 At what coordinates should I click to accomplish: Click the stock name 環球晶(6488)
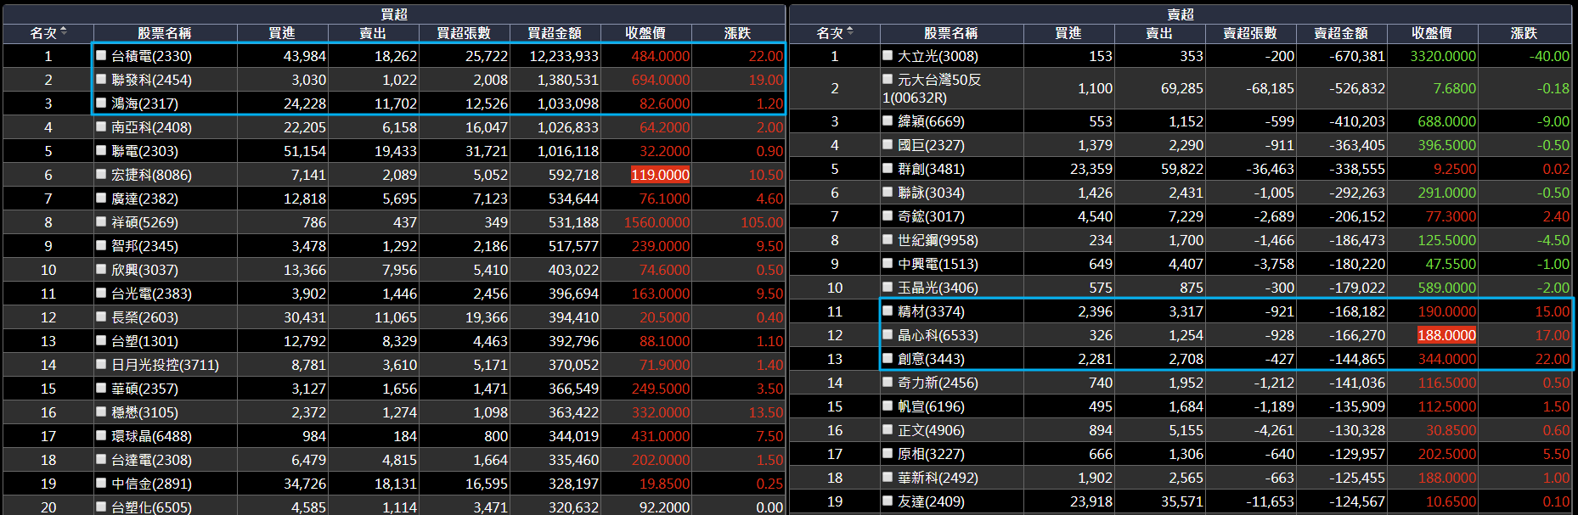click(151, 436)
